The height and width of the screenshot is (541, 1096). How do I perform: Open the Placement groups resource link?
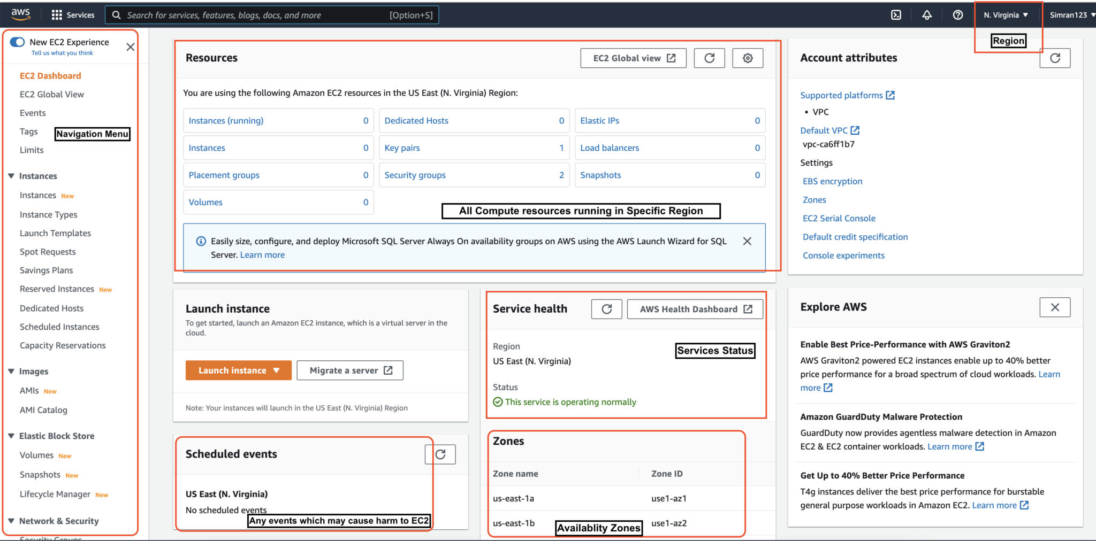tap(224, 175)
